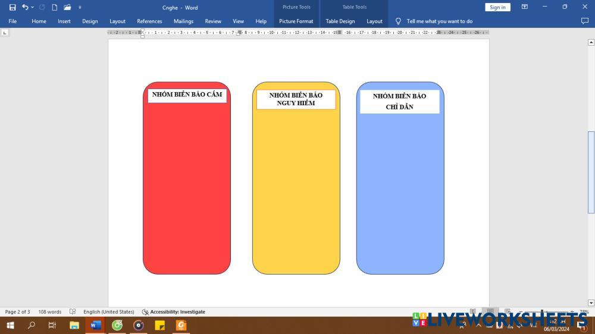Create a new blank document icon
The height and width of the screenshot is (334, 595).
click(x=55, y=7)
